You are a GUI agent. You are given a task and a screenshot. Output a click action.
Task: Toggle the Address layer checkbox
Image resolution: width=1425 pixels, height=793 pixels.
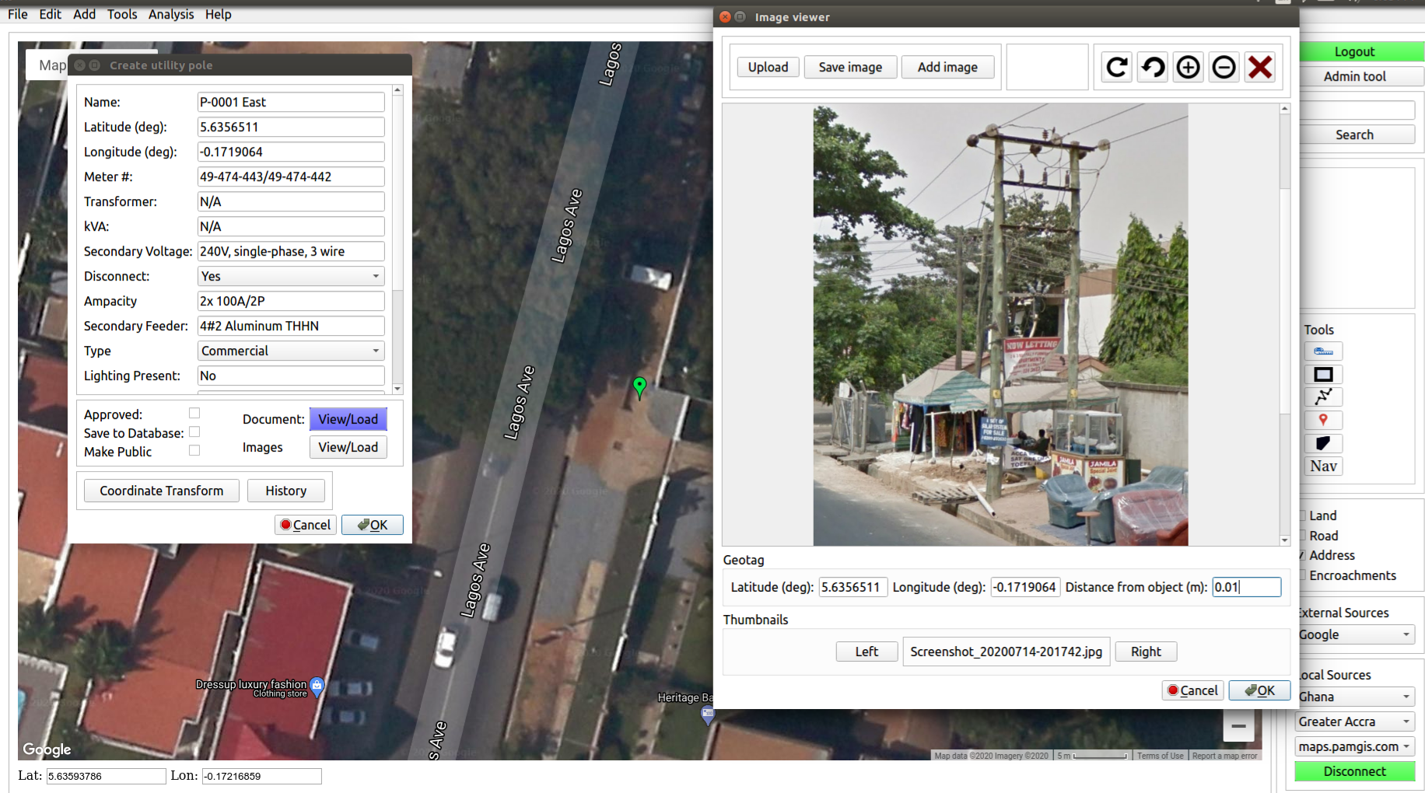(1302, 555)
